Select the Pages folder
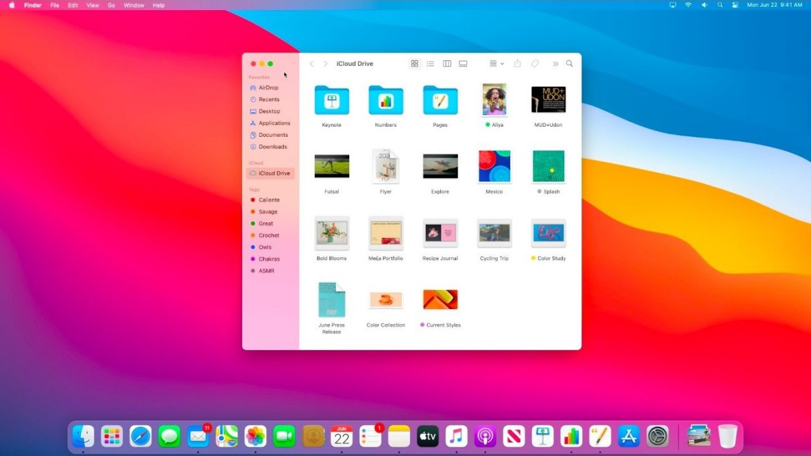This screenshot has height=456, width=811. (x=440, y=100)
